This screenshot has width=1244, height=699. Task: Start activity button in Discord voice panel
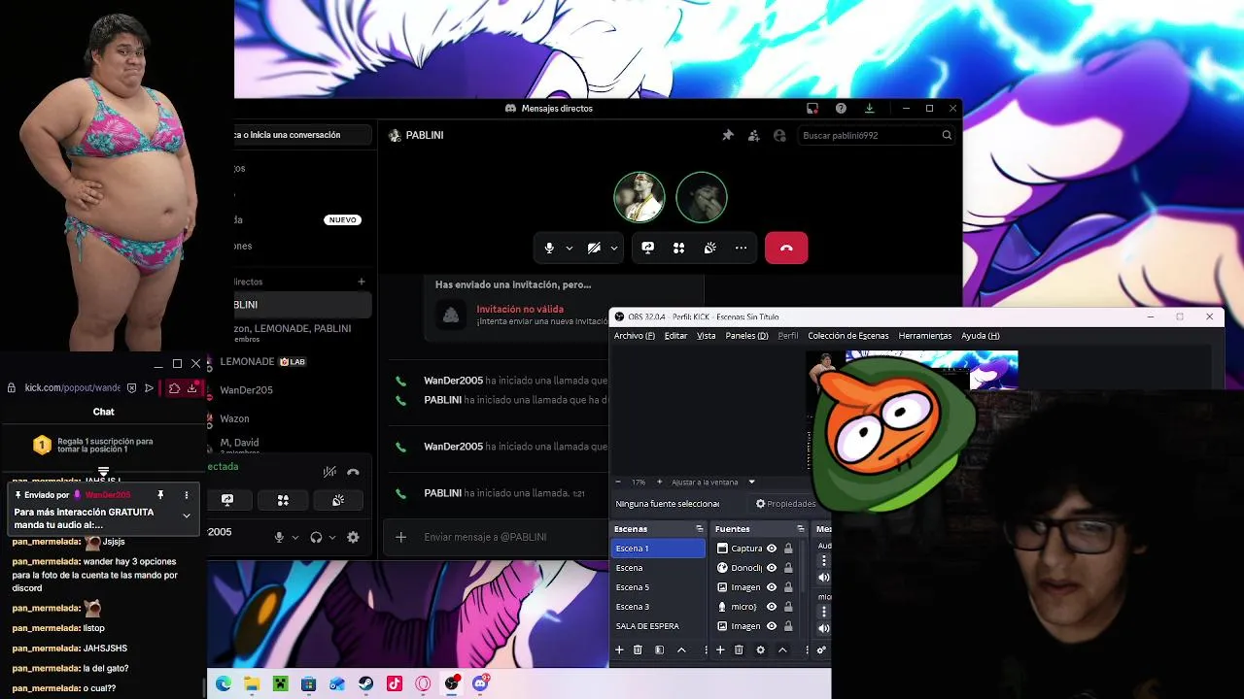[283, 500]
